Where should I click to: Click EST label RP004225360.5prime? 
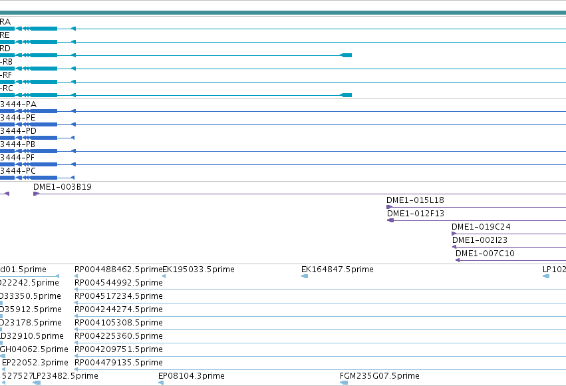118,336
